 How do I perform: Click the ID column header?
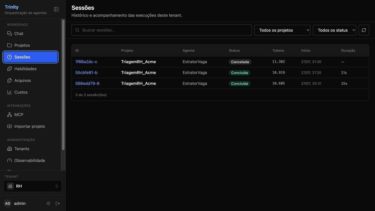77,51
